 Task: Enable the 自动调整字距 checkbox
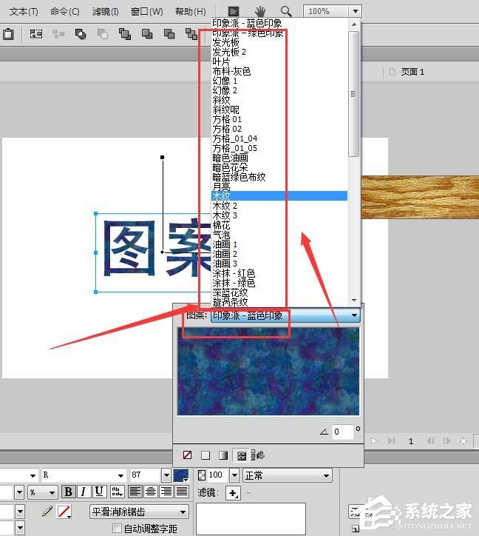coord(117,528)
